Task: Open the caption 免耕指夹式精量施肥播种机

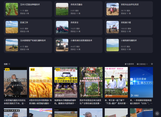Action: 65,102
